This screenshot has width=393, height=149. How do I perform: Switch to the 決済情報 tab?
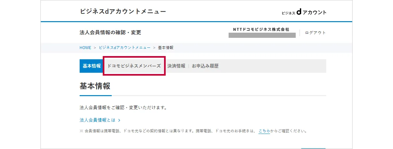click(x=176, y=66)
